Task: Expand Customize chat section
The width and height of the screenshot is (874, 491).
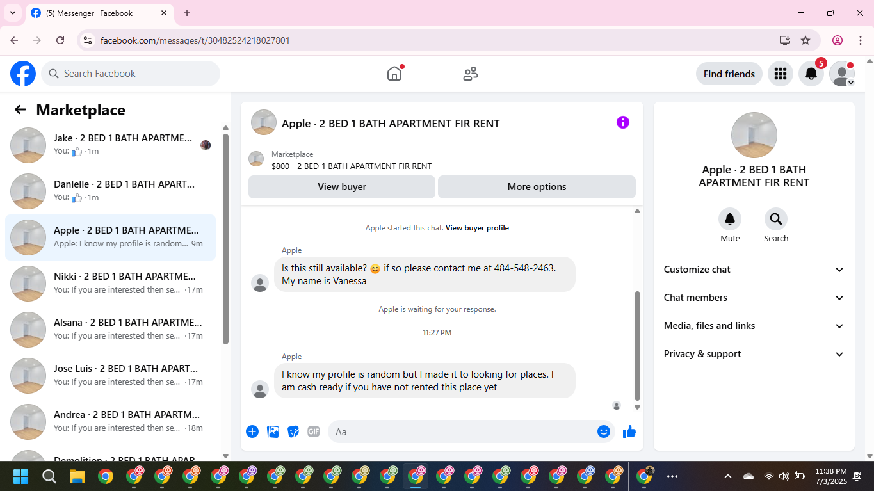Action: coord(754,270)
